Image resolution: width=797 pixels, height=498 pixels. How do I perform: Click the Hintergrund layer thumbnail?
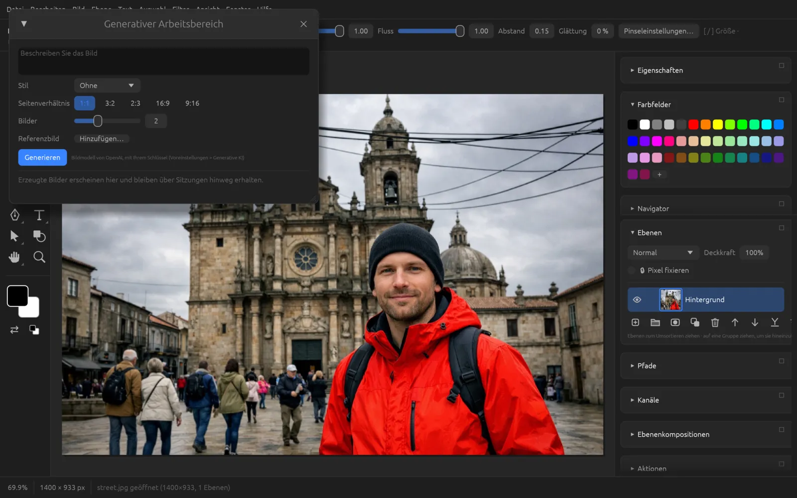(670, 300)
